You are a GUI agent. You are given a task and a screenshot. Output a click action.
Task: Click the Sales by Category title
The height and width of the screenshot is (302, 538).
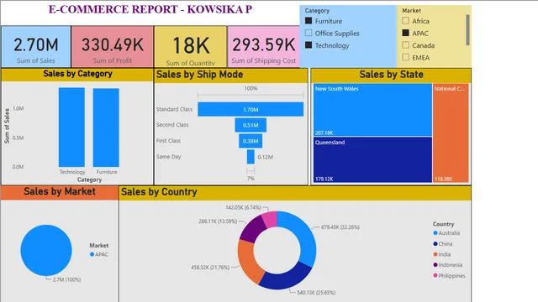tap(78, 74)
